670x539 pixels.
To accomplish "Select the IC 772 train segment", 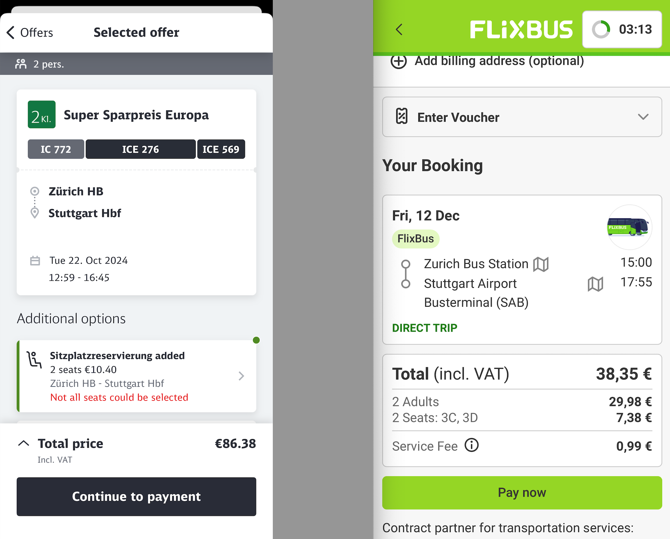I will [x=55, y=149].
